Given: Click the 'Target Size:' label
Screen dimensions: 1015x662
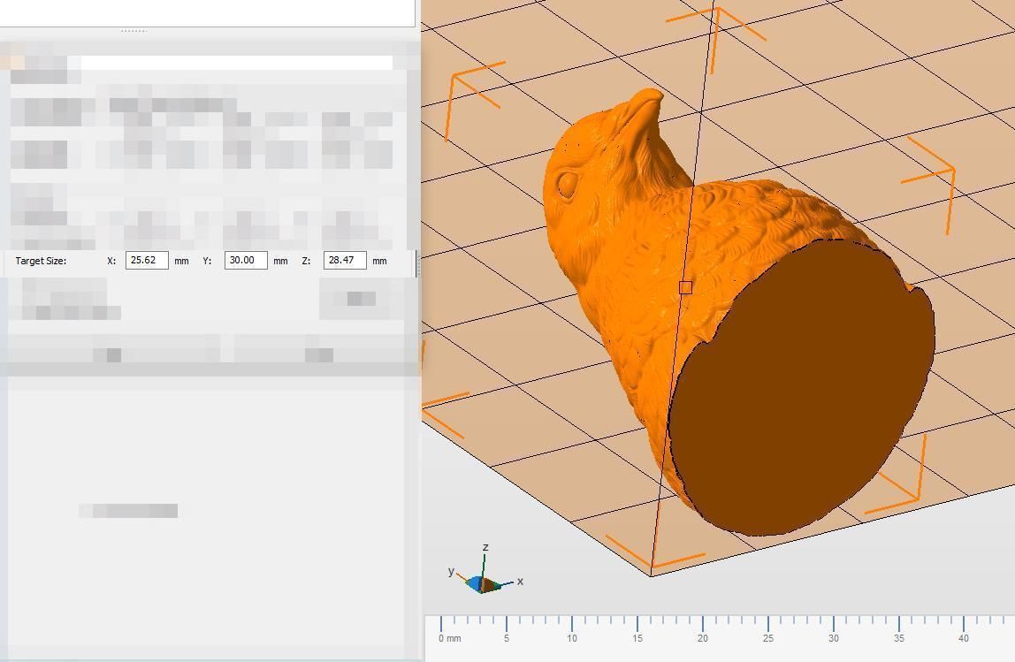Looking at the screenshot, I should coord(41,261).
